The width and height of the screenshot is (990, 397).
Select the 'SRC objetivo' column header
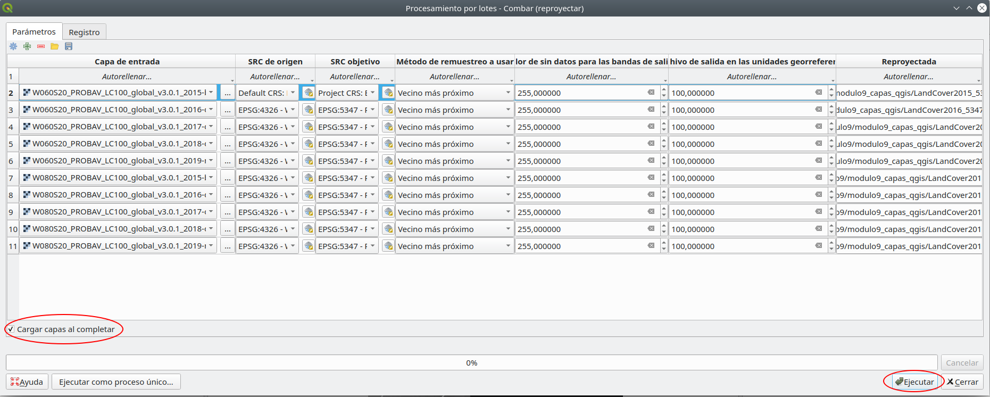pyautogui.click(x=355, y=61)
